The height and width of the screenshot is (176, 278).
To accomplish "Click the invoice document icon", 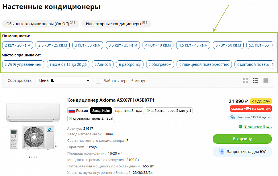I will coord(222,152).
